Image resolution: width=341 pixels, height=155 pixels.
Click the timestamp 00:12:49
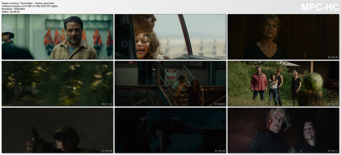click(x=107, y=57)
